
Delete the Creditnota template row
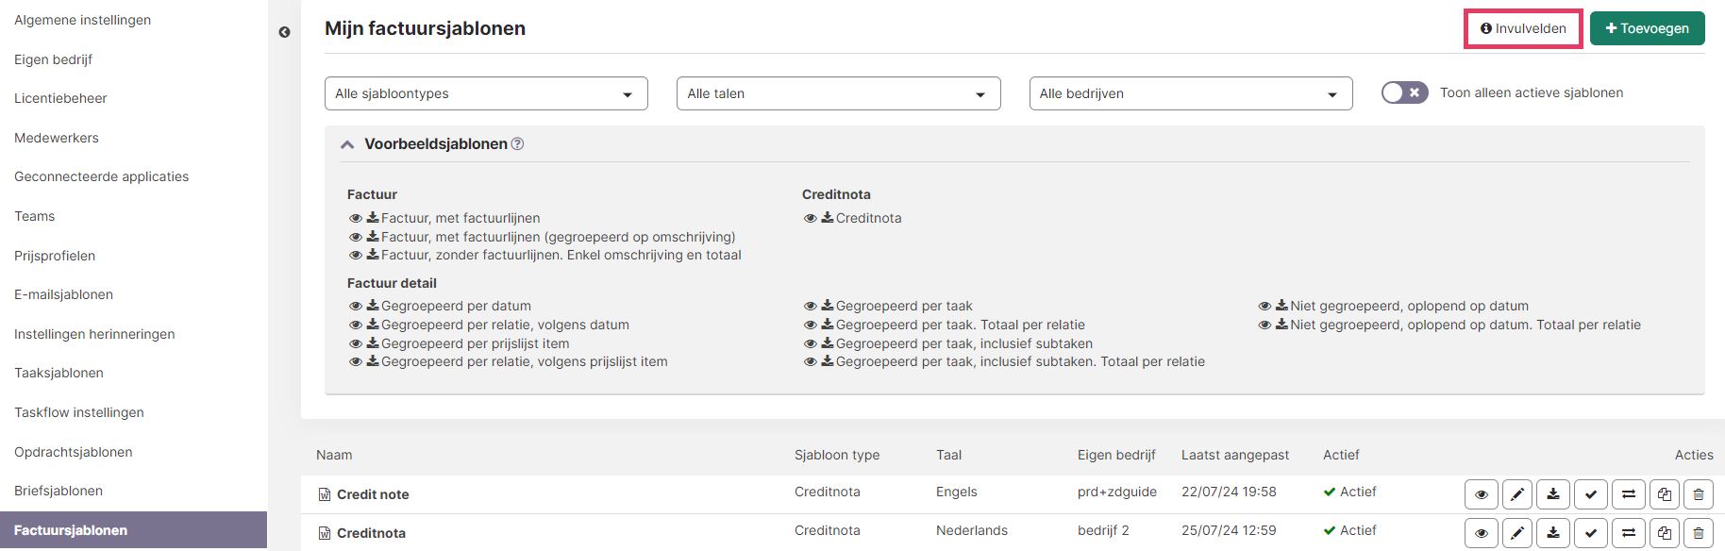1699,533
